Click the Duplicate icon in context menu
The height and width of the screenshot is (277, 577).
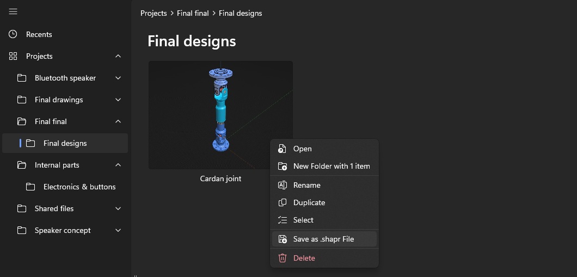coord(283,202)
